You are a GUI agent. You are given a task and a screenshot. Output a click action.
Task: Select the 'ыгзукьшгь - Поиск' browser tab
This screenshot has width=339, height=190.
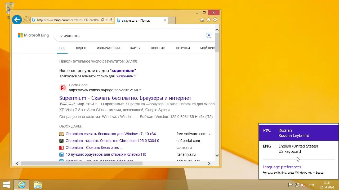pyautogui.click(x=141, y=20)
